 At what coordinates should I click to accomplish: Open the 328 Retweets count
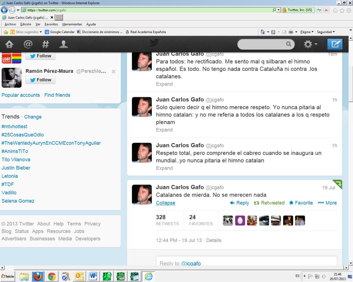[x=167, y=220]
